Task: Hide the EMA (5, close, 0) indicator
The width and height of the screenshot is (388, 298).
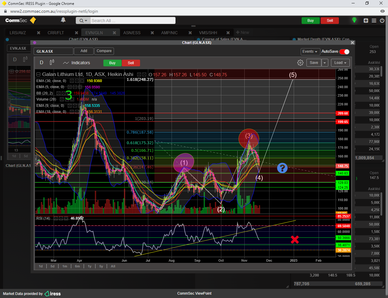Action: [x=70, y=87]
